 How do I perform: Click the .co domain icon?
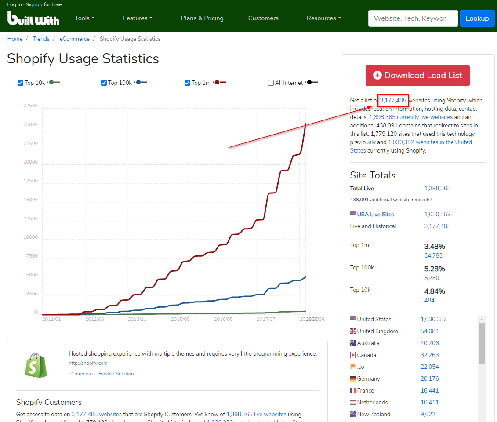[353, 367]
